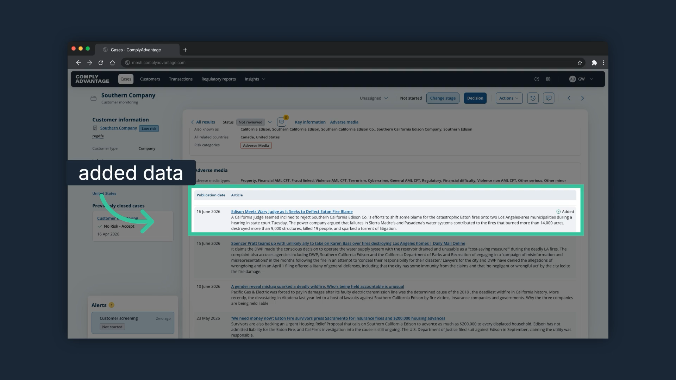The height and width of the screenshot is (380, 676).
Task: Open the case history clock icon
Action: tap(533, 98)
